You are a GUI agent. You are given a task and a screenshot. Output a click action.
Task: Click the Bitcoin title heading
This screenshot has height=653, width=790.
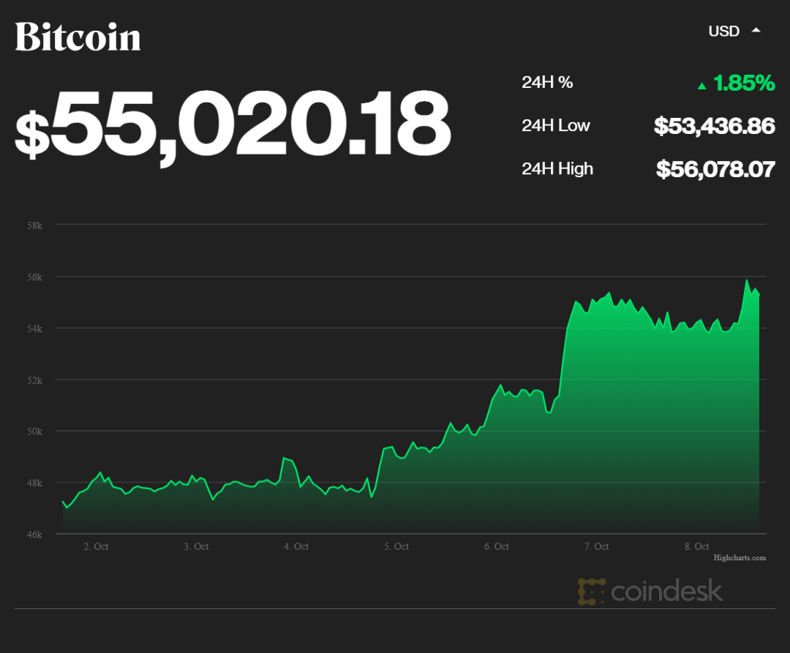click(78, 37)
